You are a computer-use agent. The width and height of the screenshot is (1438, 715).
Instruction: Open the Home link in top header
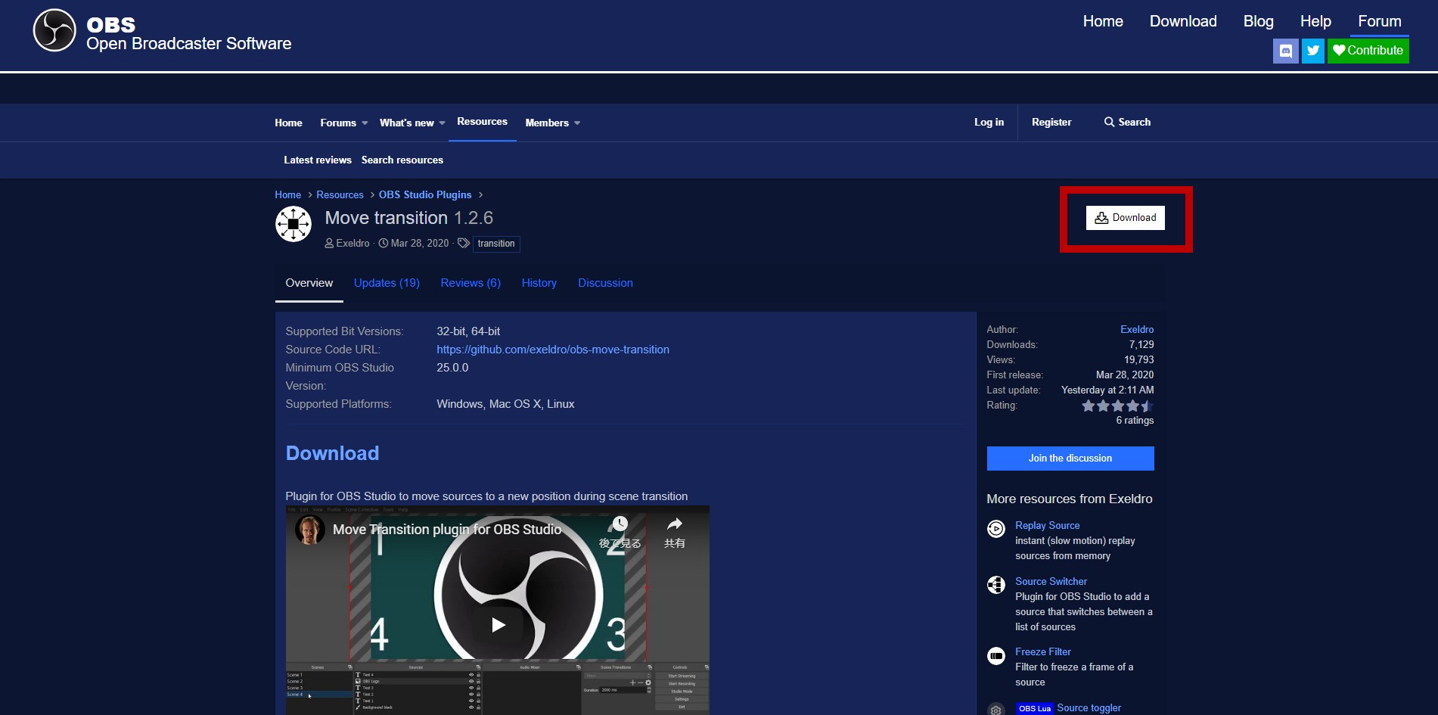pos(1102,21)
